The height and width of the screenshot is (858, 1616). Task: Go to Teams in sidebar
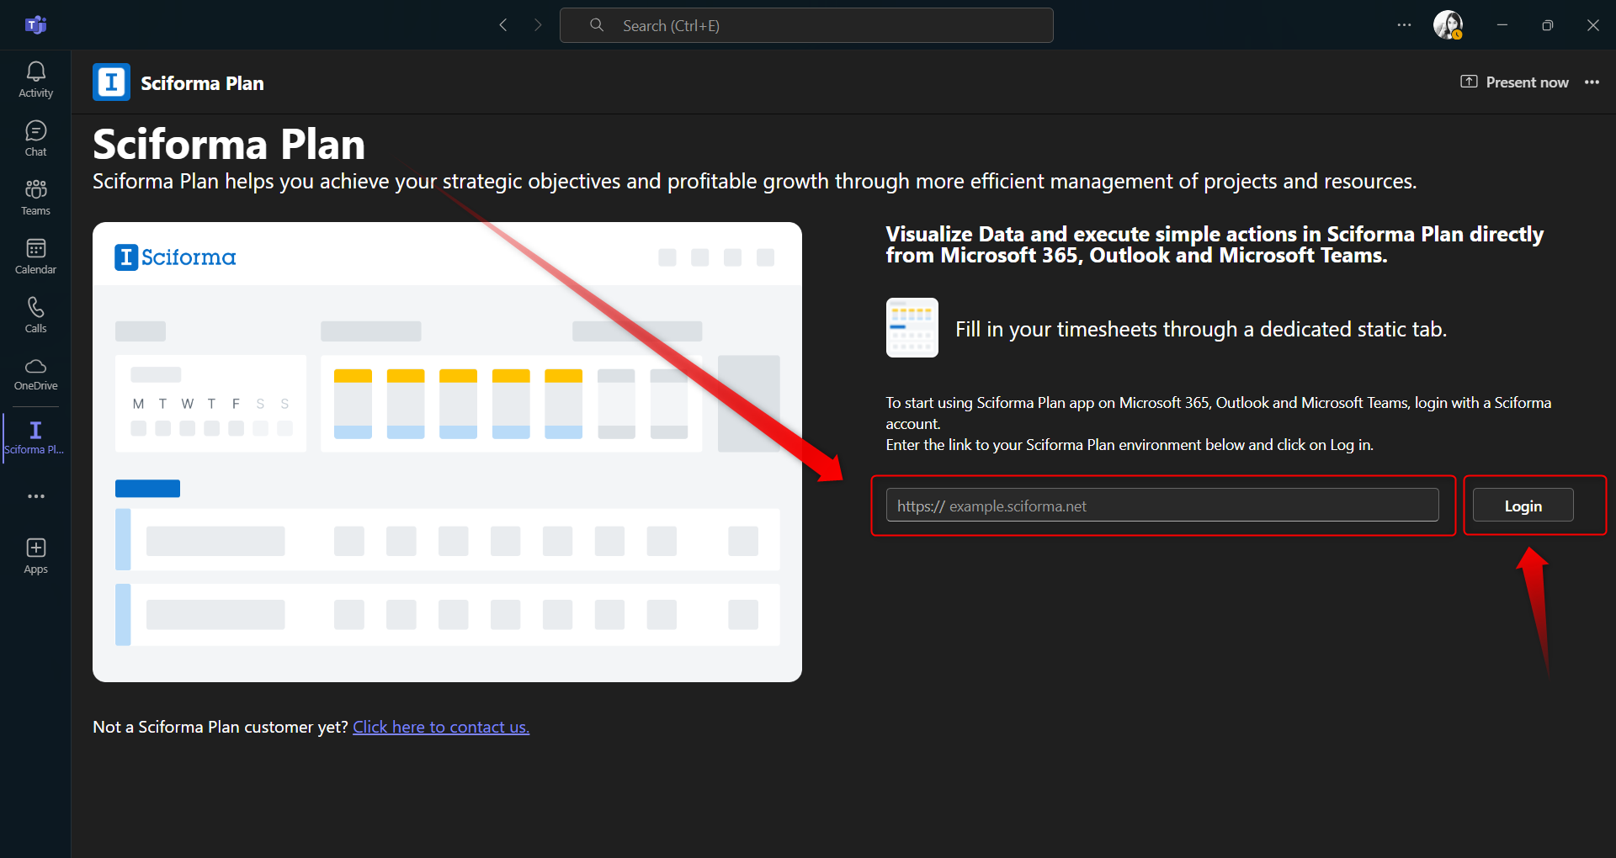point(35,197)
